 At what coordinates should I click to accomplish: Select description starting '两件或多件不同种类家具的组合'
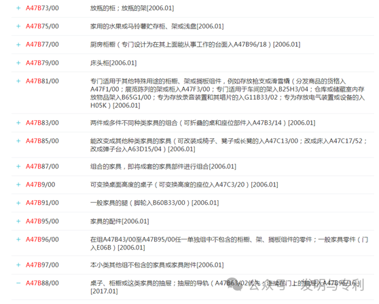pyautogui.click(x=203, y=123)
